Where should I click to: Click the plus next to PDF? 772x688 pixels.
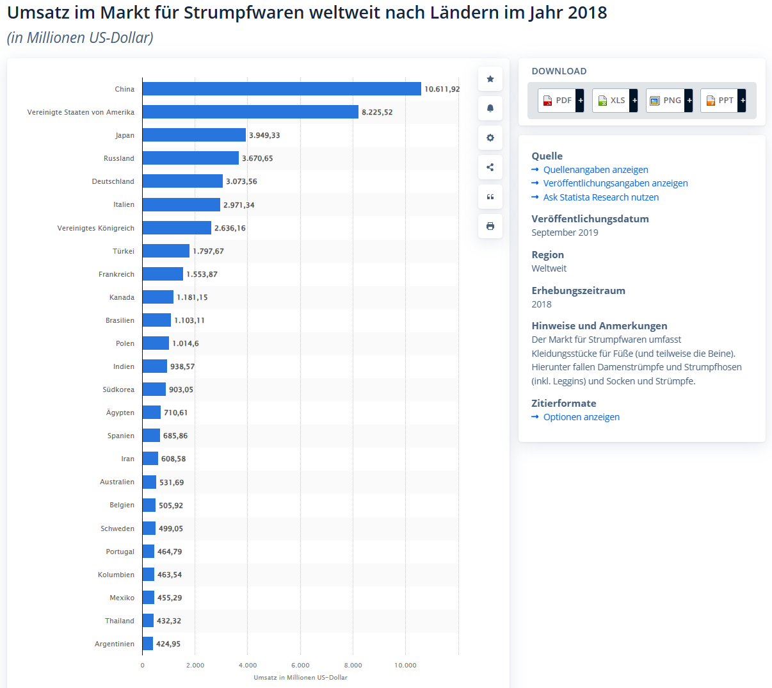pos(580,101)
